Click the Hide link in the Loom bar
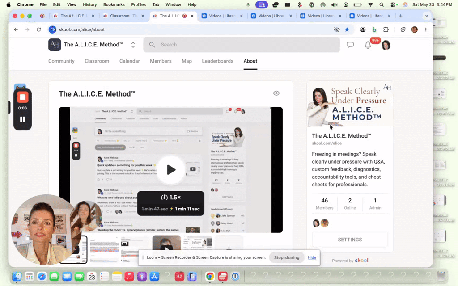Image resolution: width=458 pixels, height=286 pixels. pyautogui.click(x=312, y=257)
